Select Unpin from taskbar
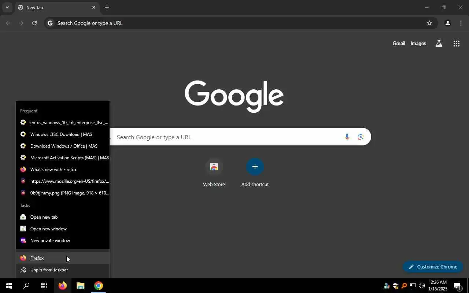The width and height of the screenshot is (469, 293). pos(63,270)
